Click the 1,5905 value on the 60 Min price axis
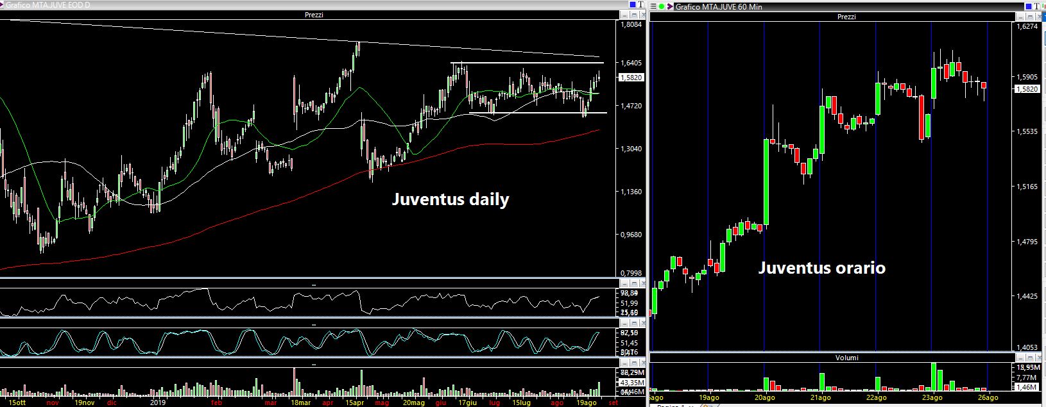The image size is (1046, 407). pos(1028,77)
